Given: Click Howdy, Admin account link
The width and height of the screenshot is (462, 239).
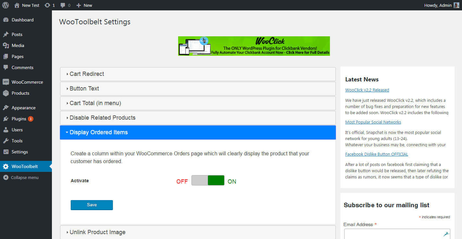Looking at the screenshot, I should (x=438, y=5).
